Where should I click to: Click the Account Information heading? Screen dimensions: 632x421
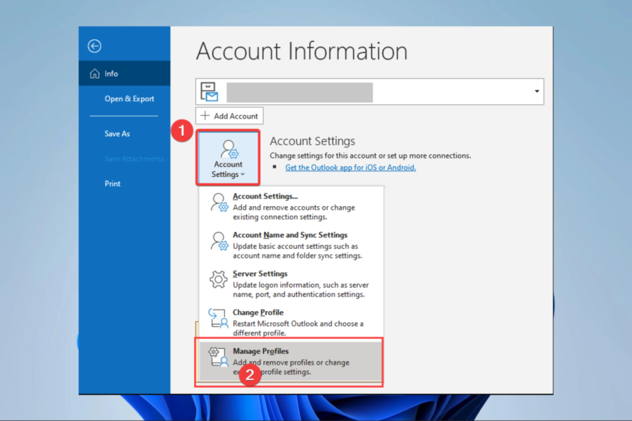click(x=302, y=51)
